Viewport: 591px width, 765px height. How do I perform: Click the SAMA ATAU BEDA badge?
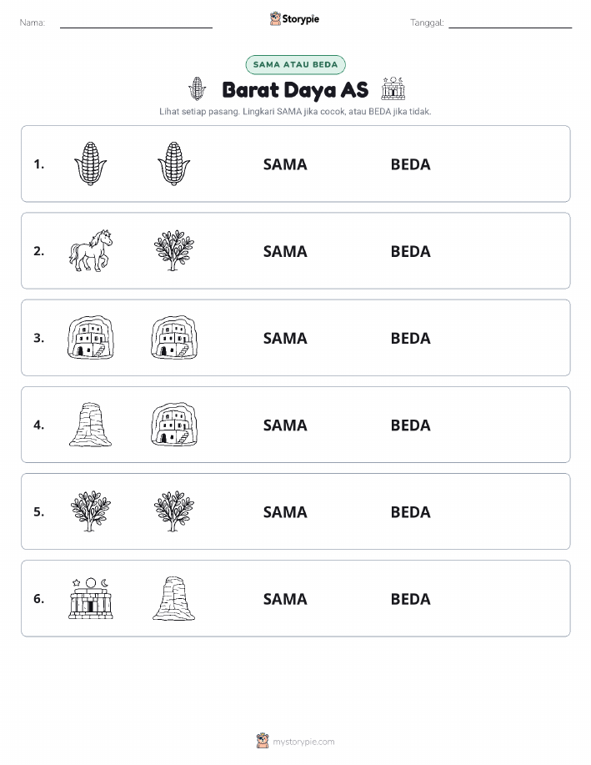(x=295, y=64)
